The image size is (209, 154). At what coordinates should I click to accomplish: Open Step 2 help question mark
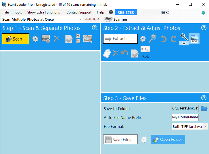click(204, 28)
